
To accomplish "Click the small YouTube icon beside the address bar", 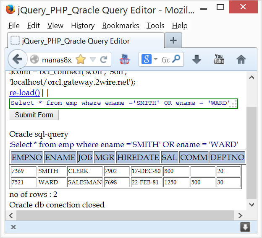I will 125,59.
